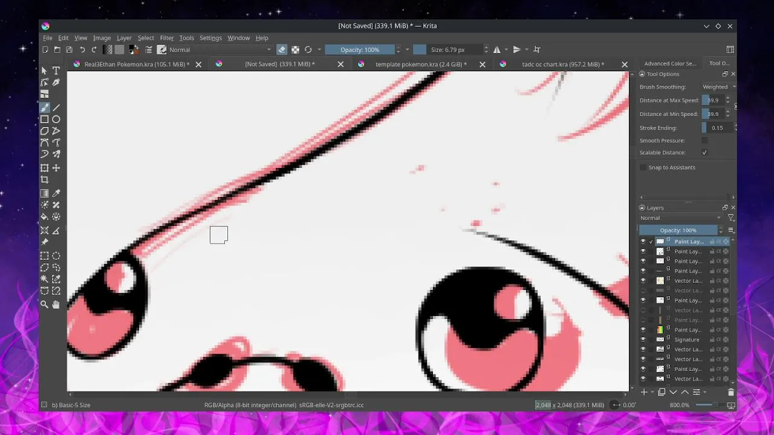Open the brush preset chooser icon
The image size is (774, 435).
[x=162, y=50]
